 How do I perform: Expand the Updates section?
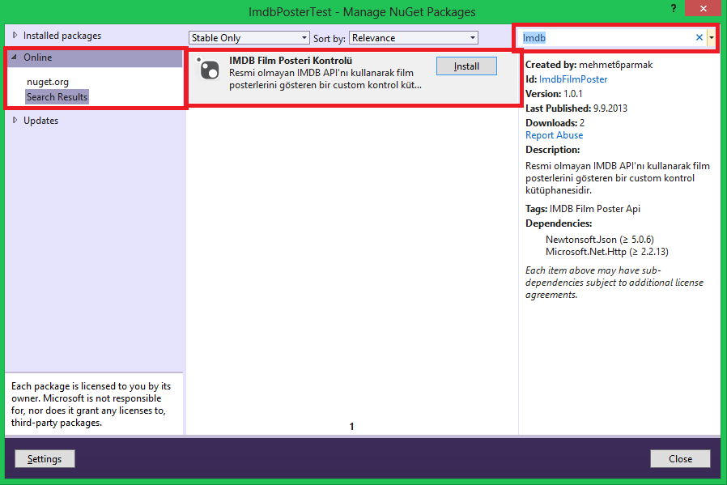[x=15, y=120]
